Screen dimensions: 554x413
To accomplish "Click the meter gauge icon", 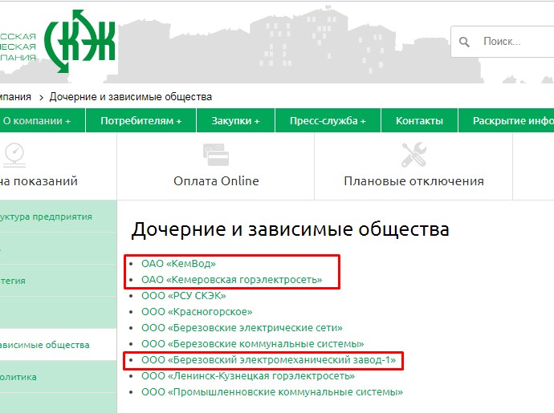I will [14, 155].
